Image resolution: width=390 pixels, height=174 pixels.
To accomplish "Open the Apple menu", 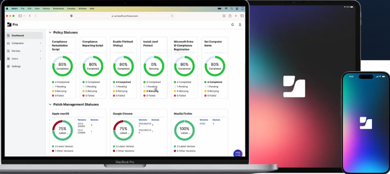I will (7, 8).
